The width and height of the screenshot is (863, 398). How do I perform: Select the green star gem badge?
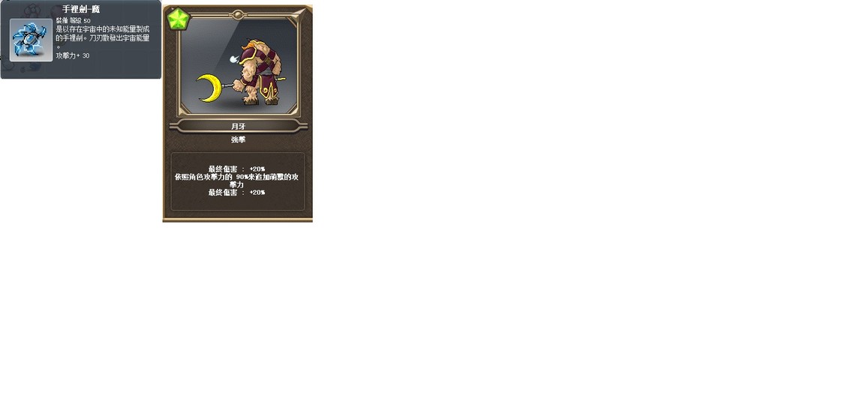pos(178,19)
